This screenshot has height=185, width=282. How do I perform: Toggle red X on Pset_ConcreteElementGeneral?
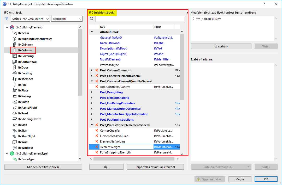pyautogui.click(x=97, y=76)
